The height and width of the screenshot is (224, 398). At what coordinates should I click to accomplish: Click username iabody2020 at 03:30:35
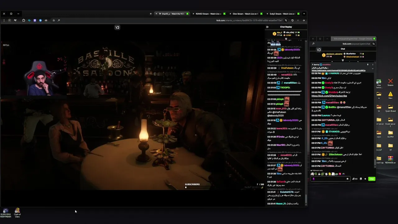(x=292, y=50)
